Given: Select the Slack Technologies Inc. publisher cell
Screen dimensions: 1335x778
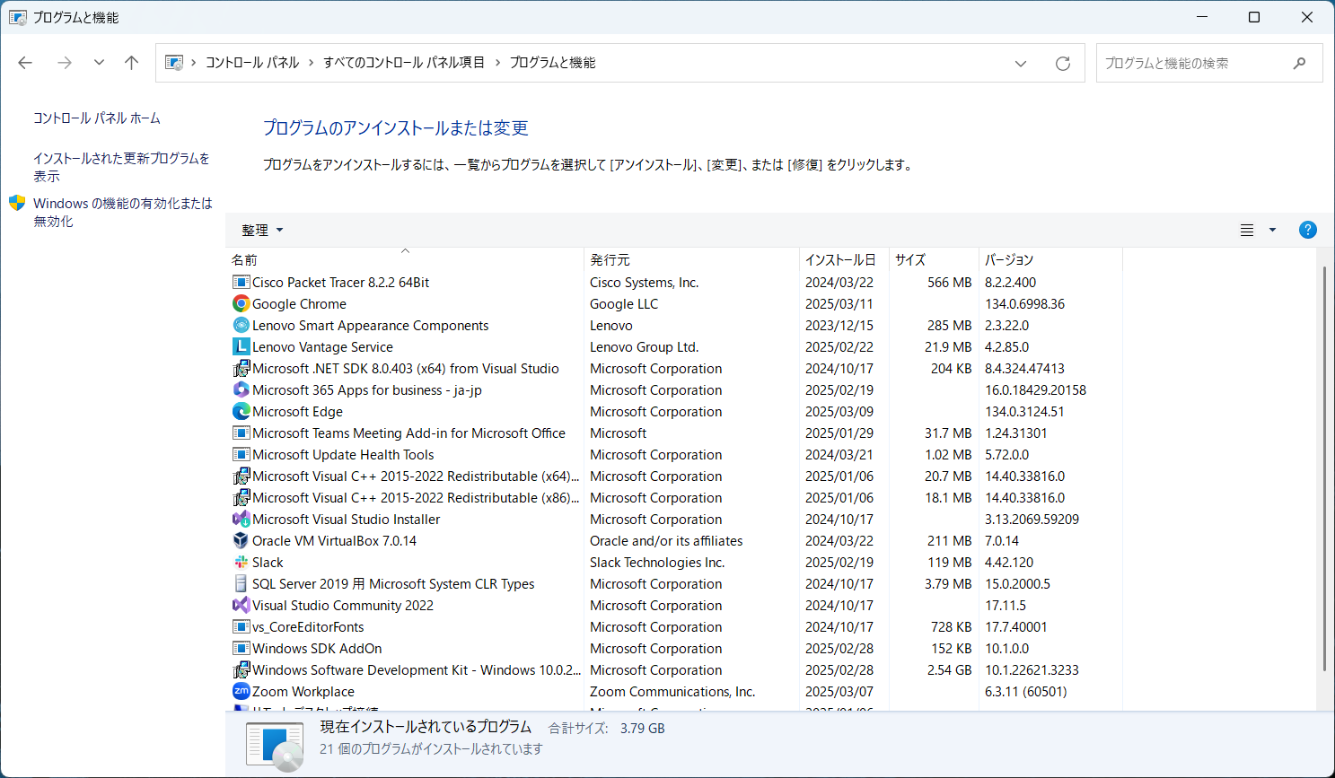Looking at the screenshot, I should tap(657, 563).
